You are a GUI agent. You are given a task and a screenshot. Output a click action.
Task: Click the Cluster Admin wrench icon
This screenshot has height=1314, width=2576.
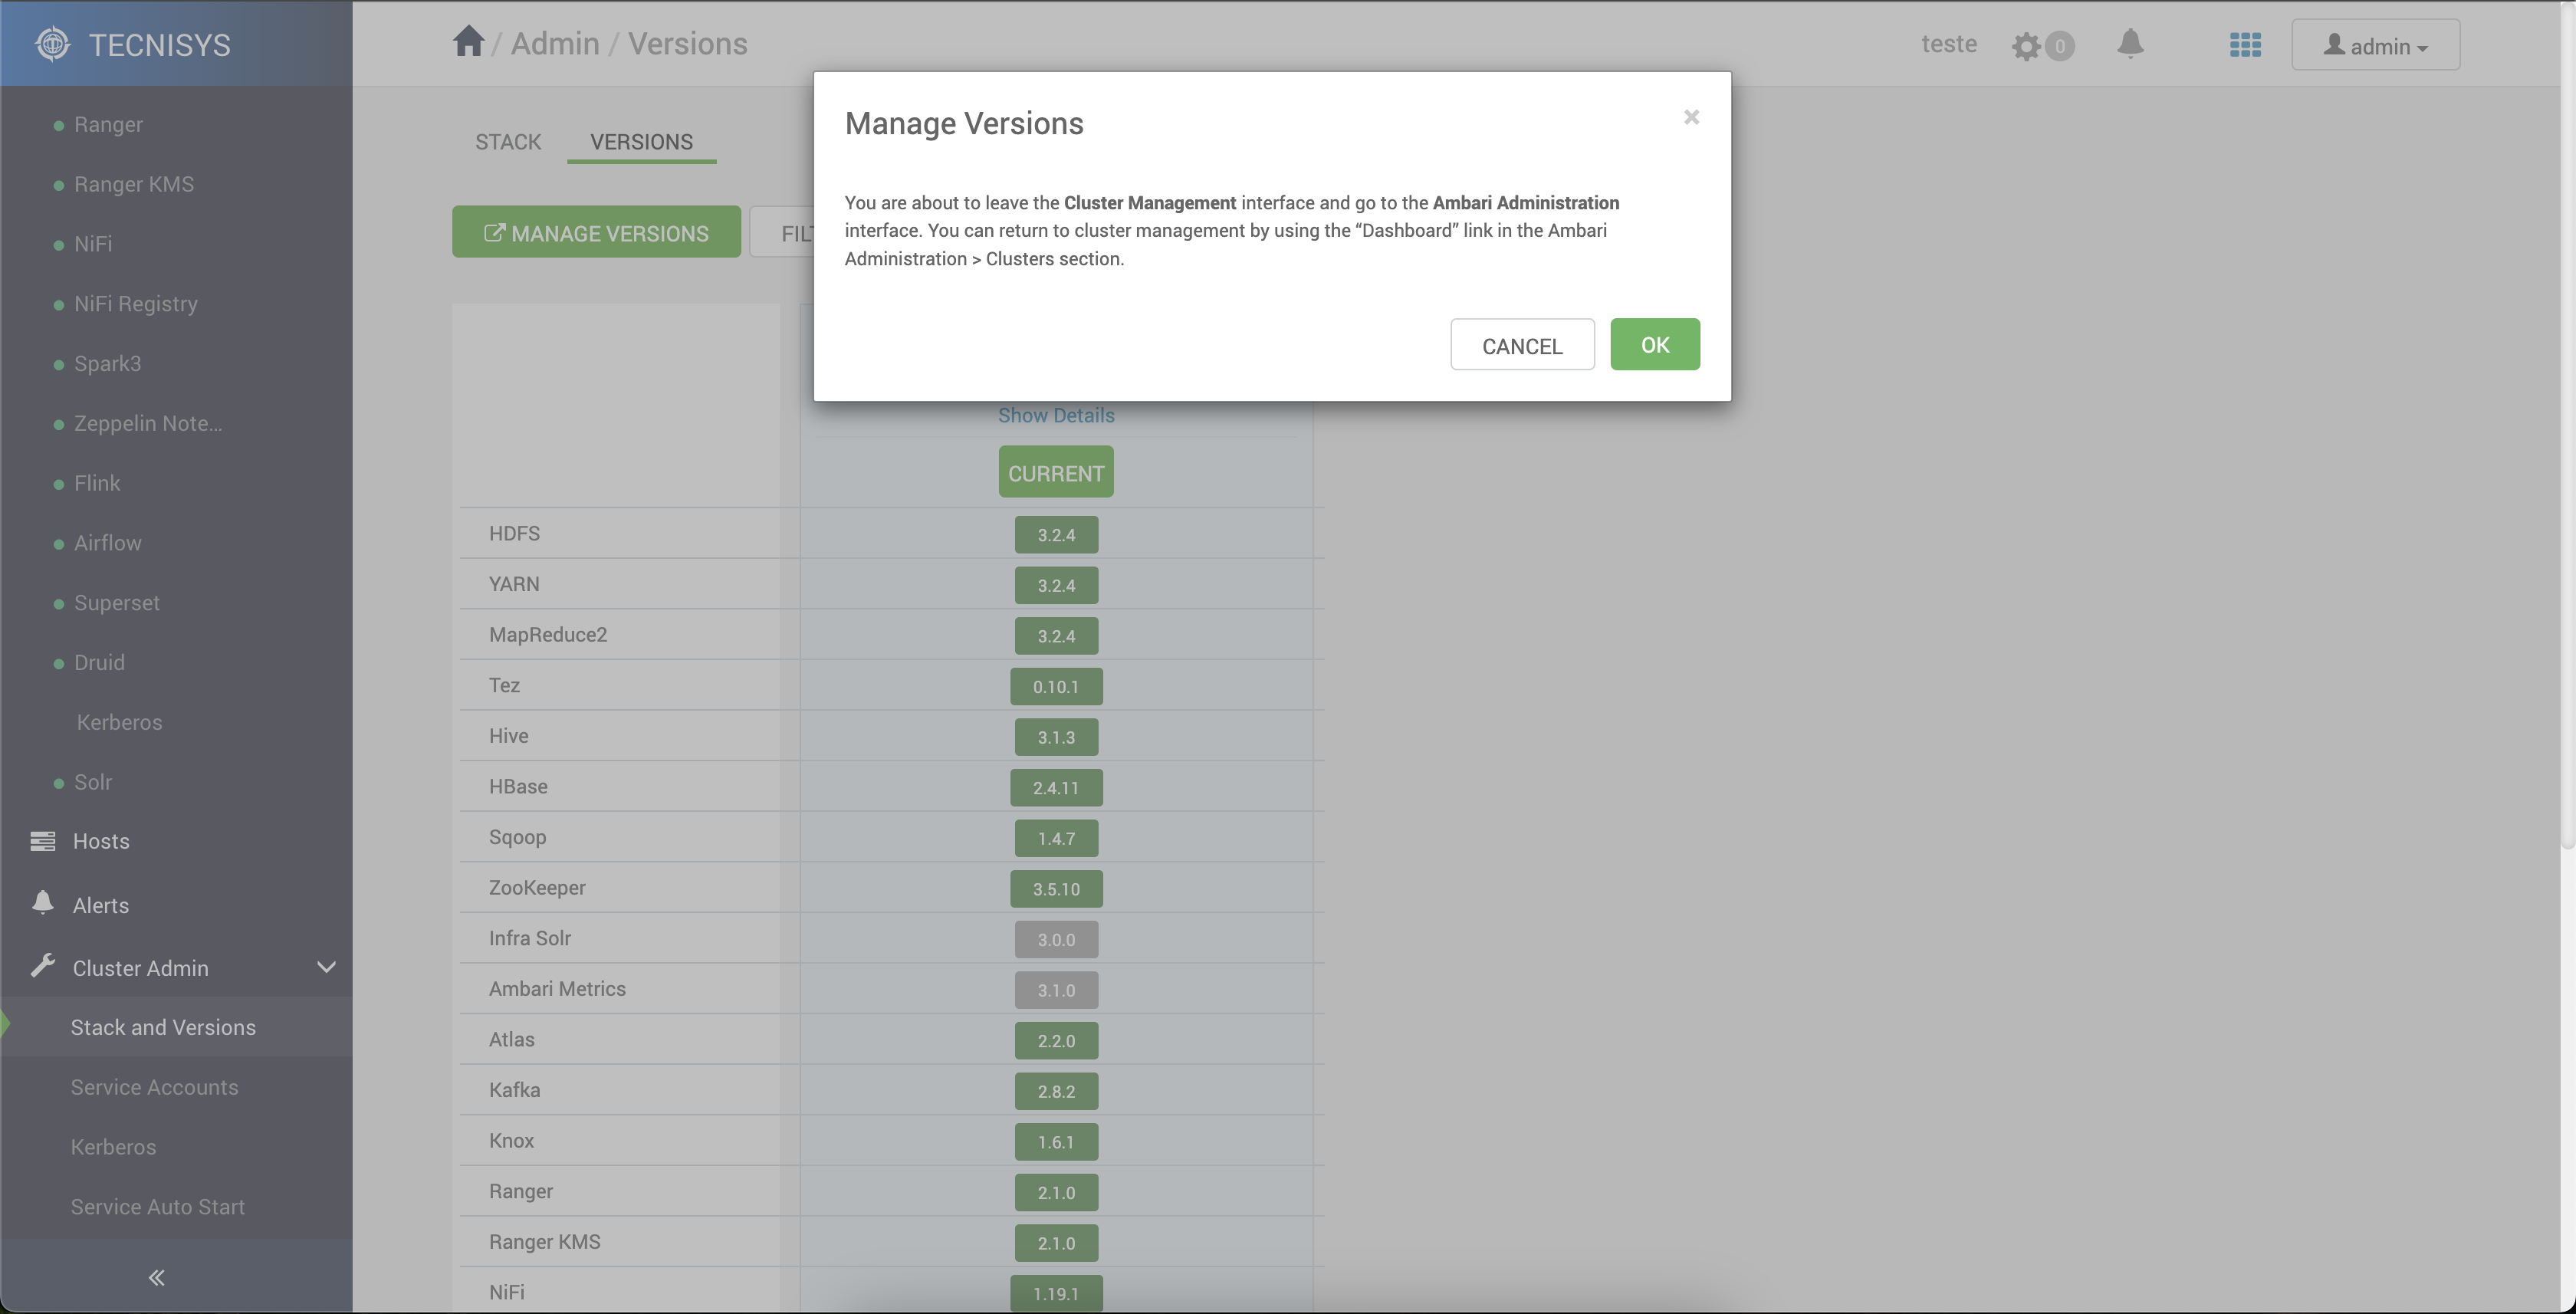[x=42, y=966]
